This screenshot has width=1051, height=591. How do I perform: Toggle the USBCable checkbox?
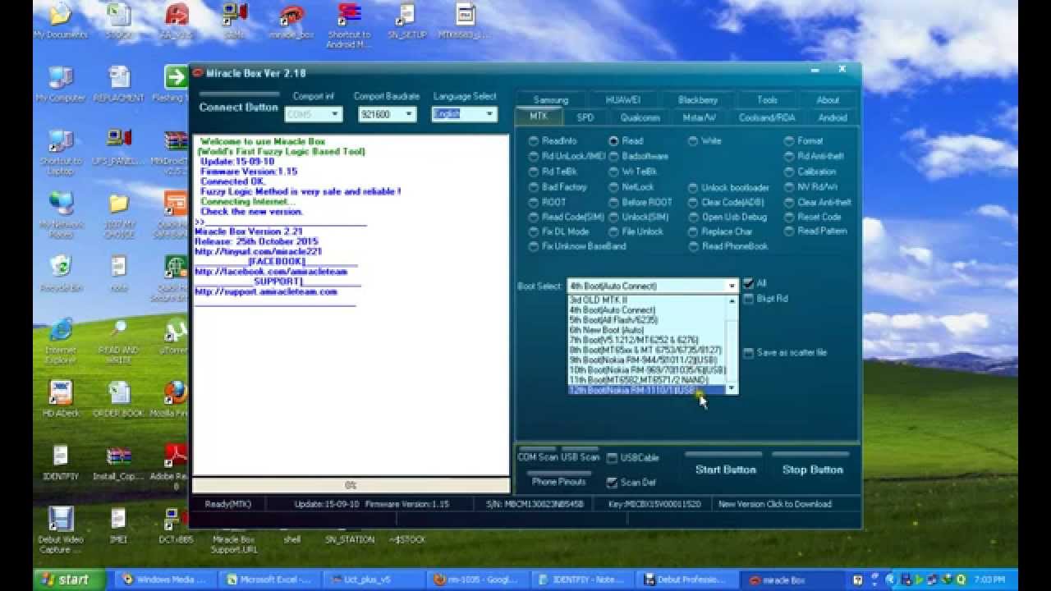pos(613,458)
